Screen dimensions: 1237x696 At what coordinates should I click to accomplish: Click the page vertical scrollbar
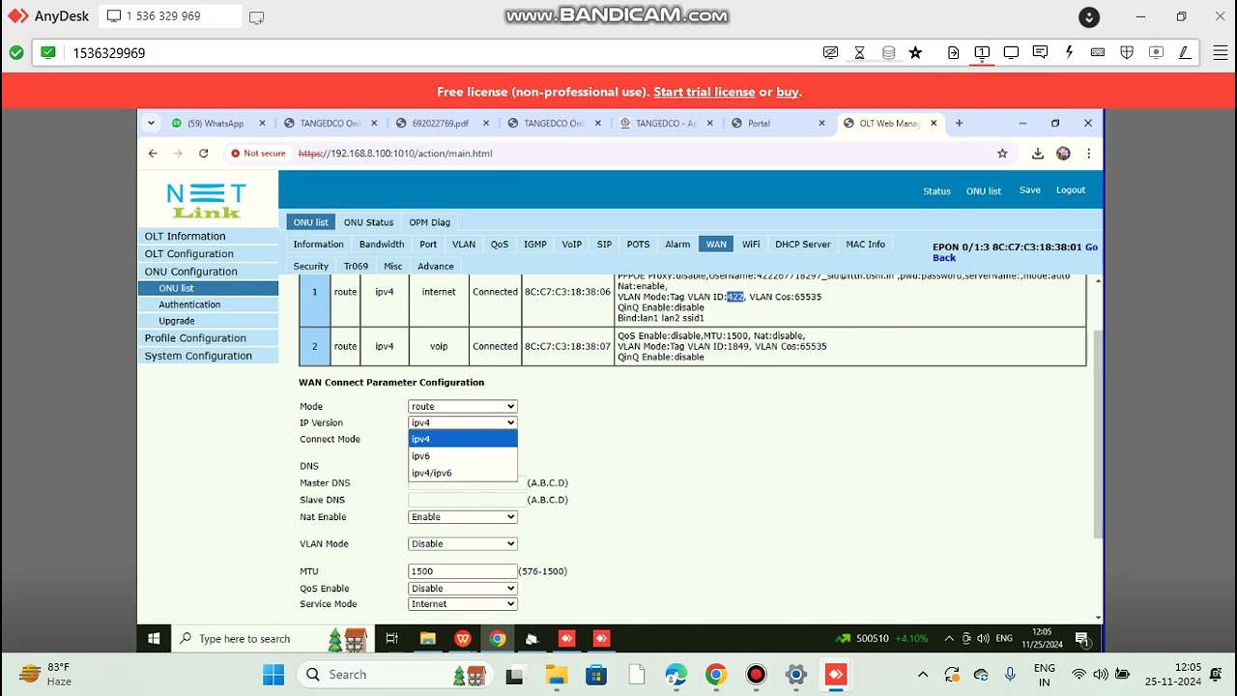(x=1098, y=433)
